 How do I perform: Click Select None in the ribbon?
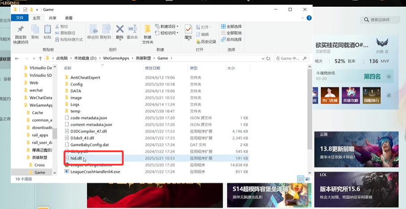[x=231, y=33]
